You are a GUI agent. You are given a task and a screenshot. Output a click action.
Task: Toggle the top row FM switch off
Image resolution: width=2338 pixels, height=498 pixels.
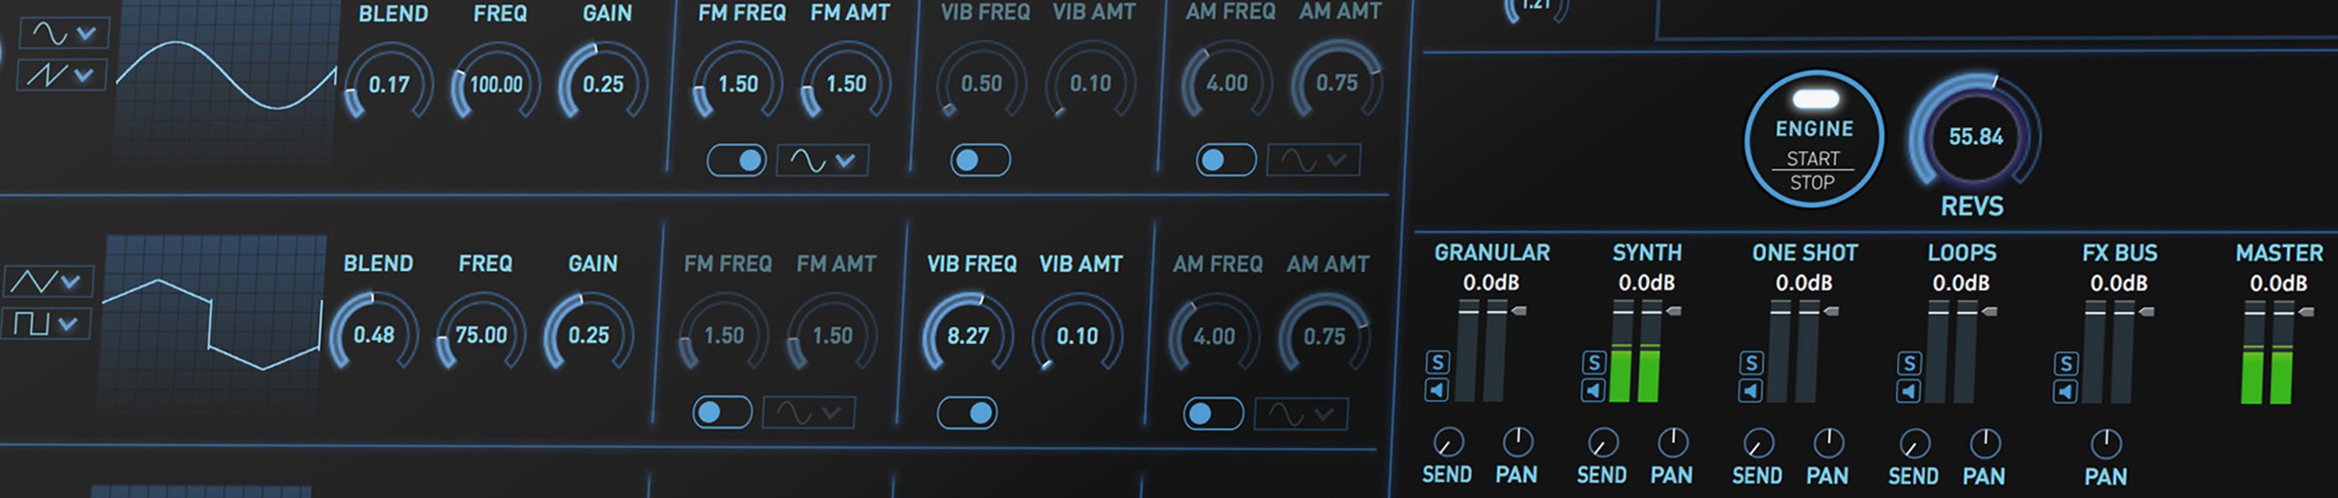coord(737,160)
